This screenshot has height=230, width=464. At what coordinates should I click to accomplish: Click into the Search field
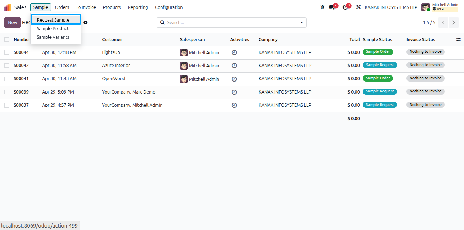pyautogui.click(x=231, y=22)
